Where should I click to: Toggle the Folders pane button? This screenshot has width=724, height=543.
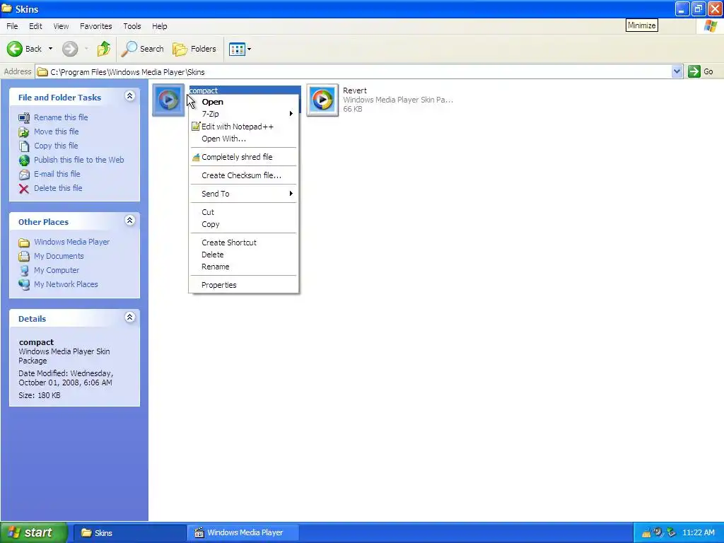click(x=194, y=49)
